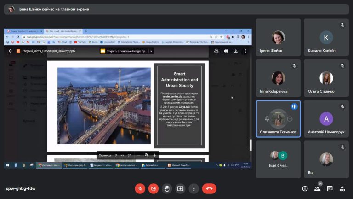Click the Ольга Сіденко participant tile
The width and height of the screenshot is (353, 199).
326,78
